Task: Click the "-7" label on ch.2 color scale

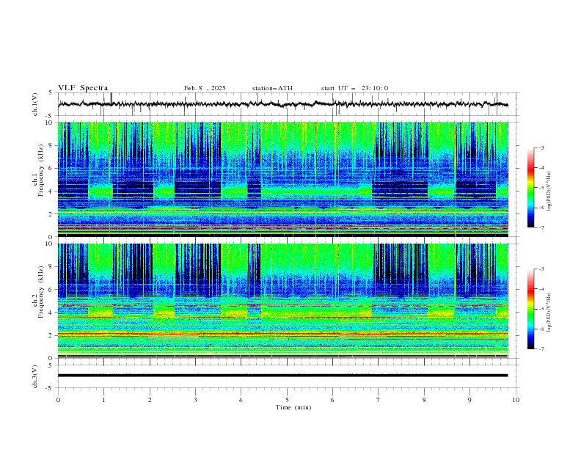Action: click(x=541, y=349)
